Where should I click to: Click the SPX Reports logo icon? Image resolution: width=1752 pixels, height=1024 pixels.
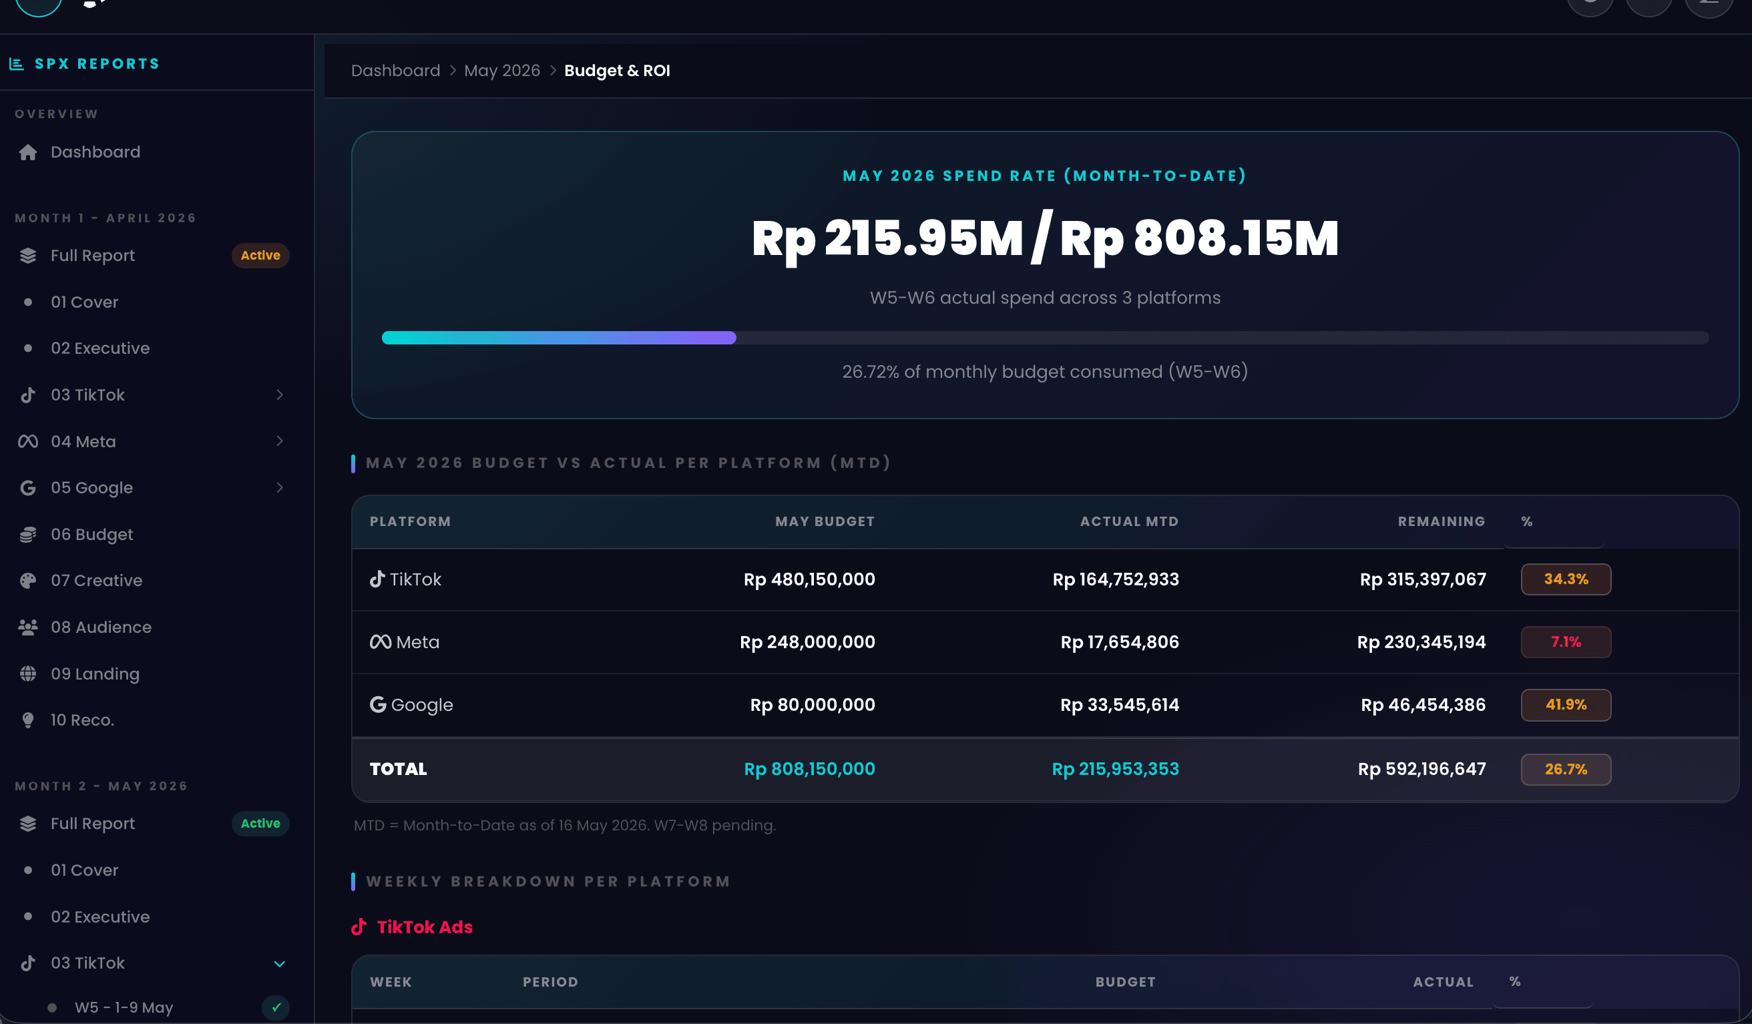(17, 64)
